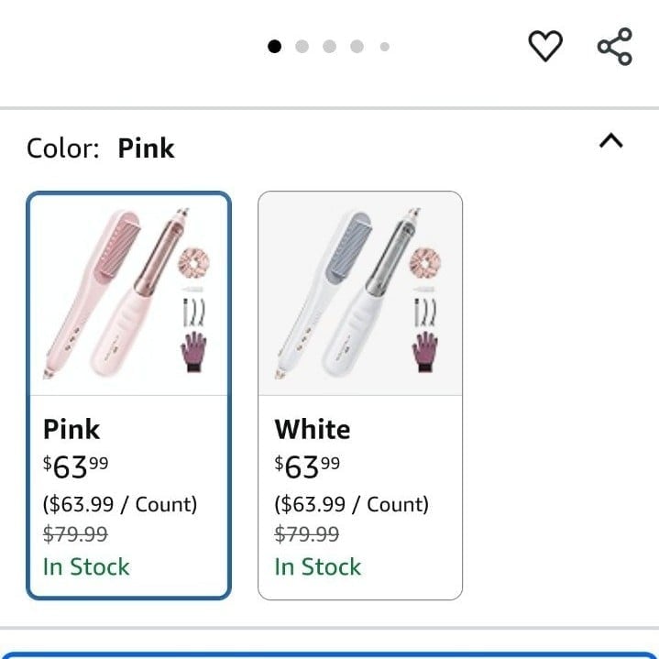Click the White label in color card

point(313,429)
